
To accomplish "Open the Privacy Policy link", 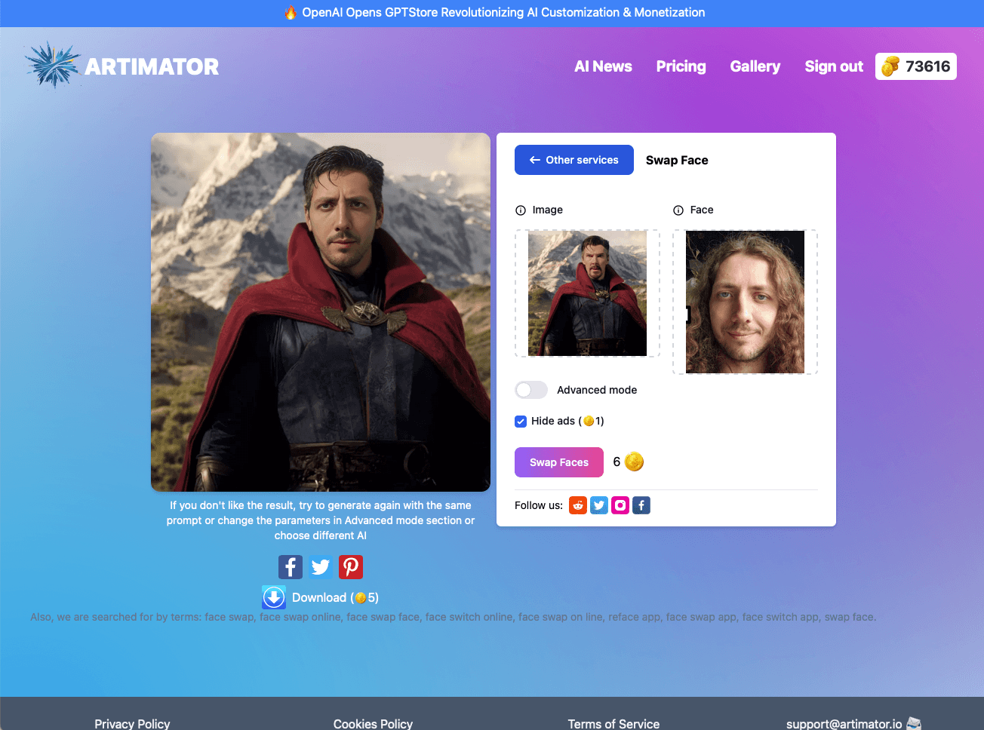I will click(x=132, y=724).
